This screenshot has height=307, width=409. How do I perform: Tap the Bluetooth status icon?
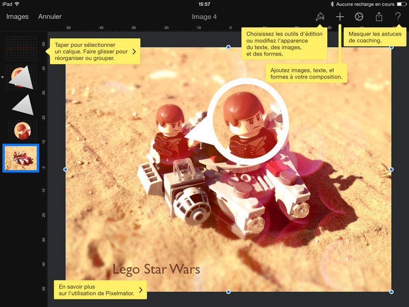click(x=332, y=4)
